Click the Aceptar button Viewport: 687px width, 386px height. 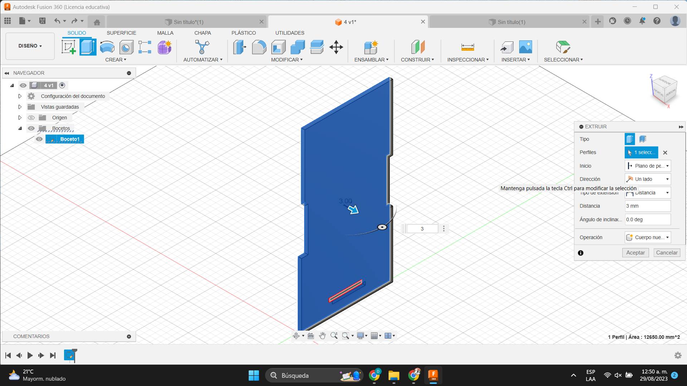point(635,253)
